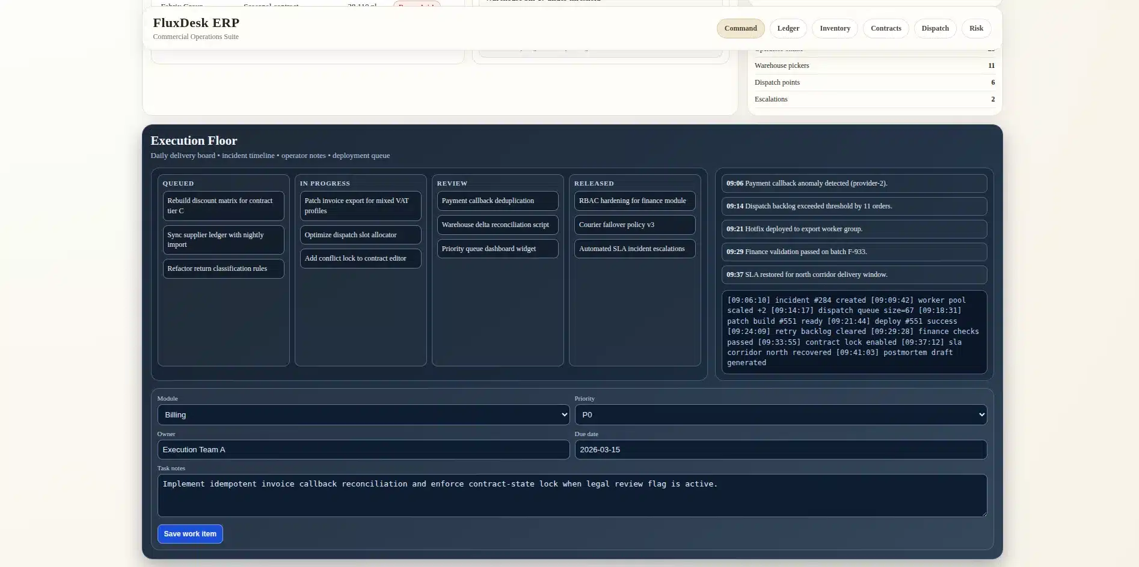The height and width of the screenshot is (567, 1139).
Task: Click the IN PROGRESS column header
Action: (x=325, y=183)
